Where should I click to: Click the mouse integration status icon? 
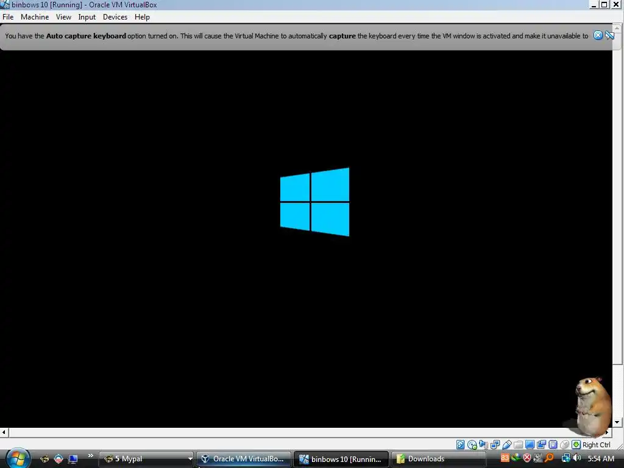coord(564,444)
